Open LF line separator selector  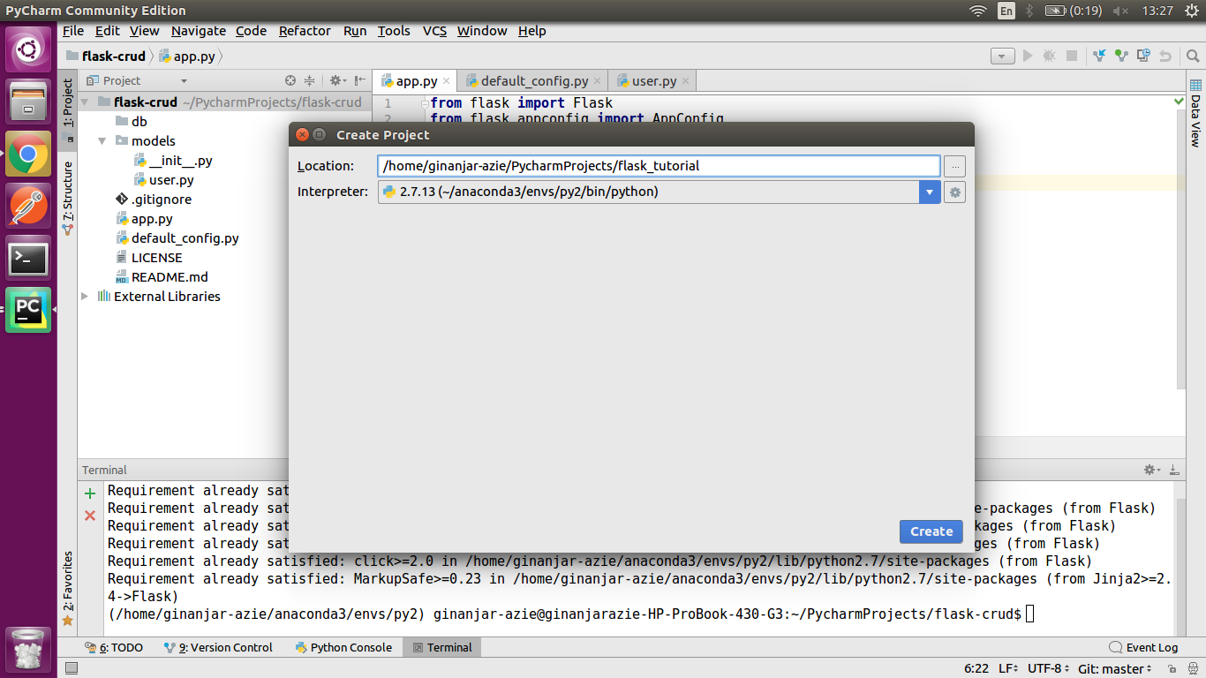[x=1009, y=669]
